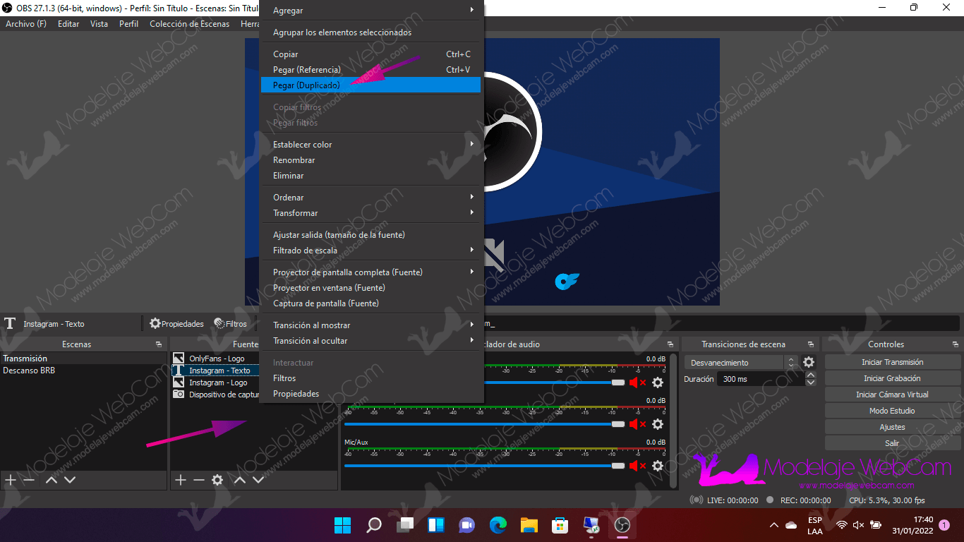Open Mic/Aux audio settings gear
964x542 pixels.
coord(658,466)
